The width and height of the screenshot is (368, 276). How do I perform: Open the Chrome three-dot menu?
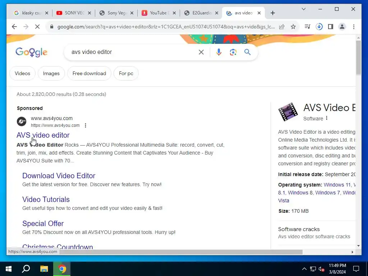click(354, 27)
